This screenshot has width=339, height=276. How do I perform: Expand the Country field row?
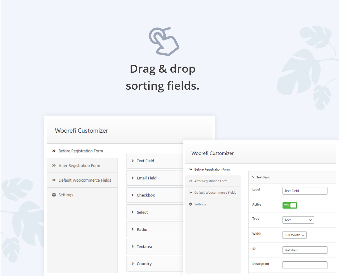155,264
